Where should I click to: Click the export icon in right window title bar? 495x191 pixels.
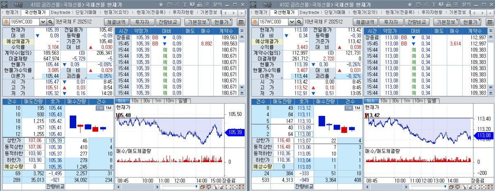(x=419, y=5)
